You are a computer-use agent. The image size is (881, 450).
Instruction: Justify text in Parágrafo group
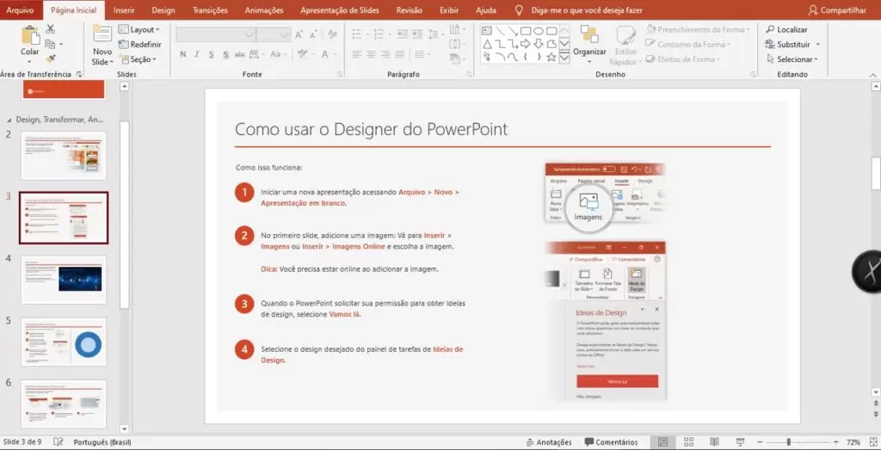(400, 54)
